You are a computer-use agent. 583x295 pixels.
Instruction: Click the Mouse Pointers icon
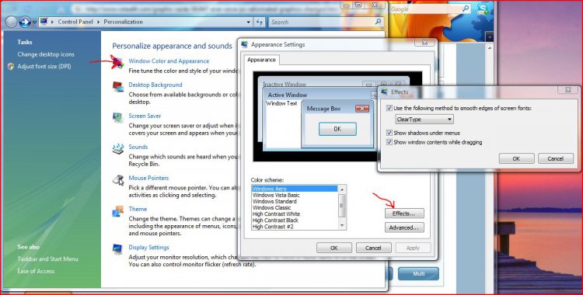(x=118, y=180)
